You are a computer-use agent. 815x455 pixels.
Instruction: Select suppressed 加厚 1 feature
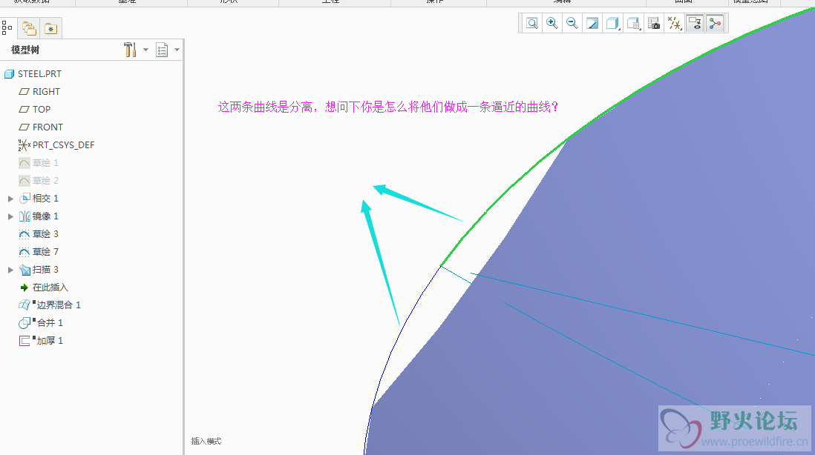(50, 341)
